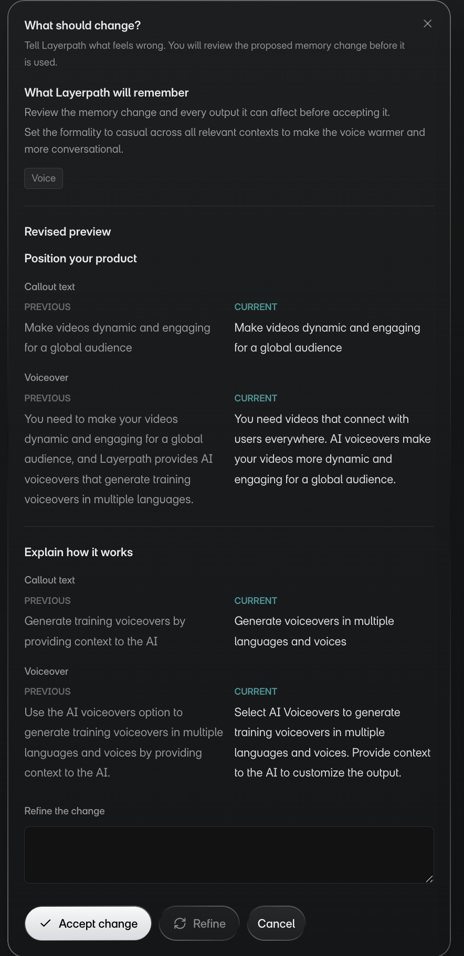The image size is (464, 956).
Task: Click the What Layerpath will remember heading
Action: click(x=107, y=93)
